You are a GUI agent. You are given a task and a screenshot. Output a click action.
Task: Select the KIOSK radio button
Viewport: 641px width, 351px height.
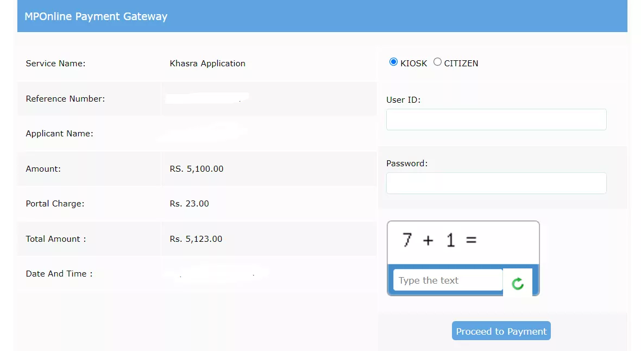(393, 62)
